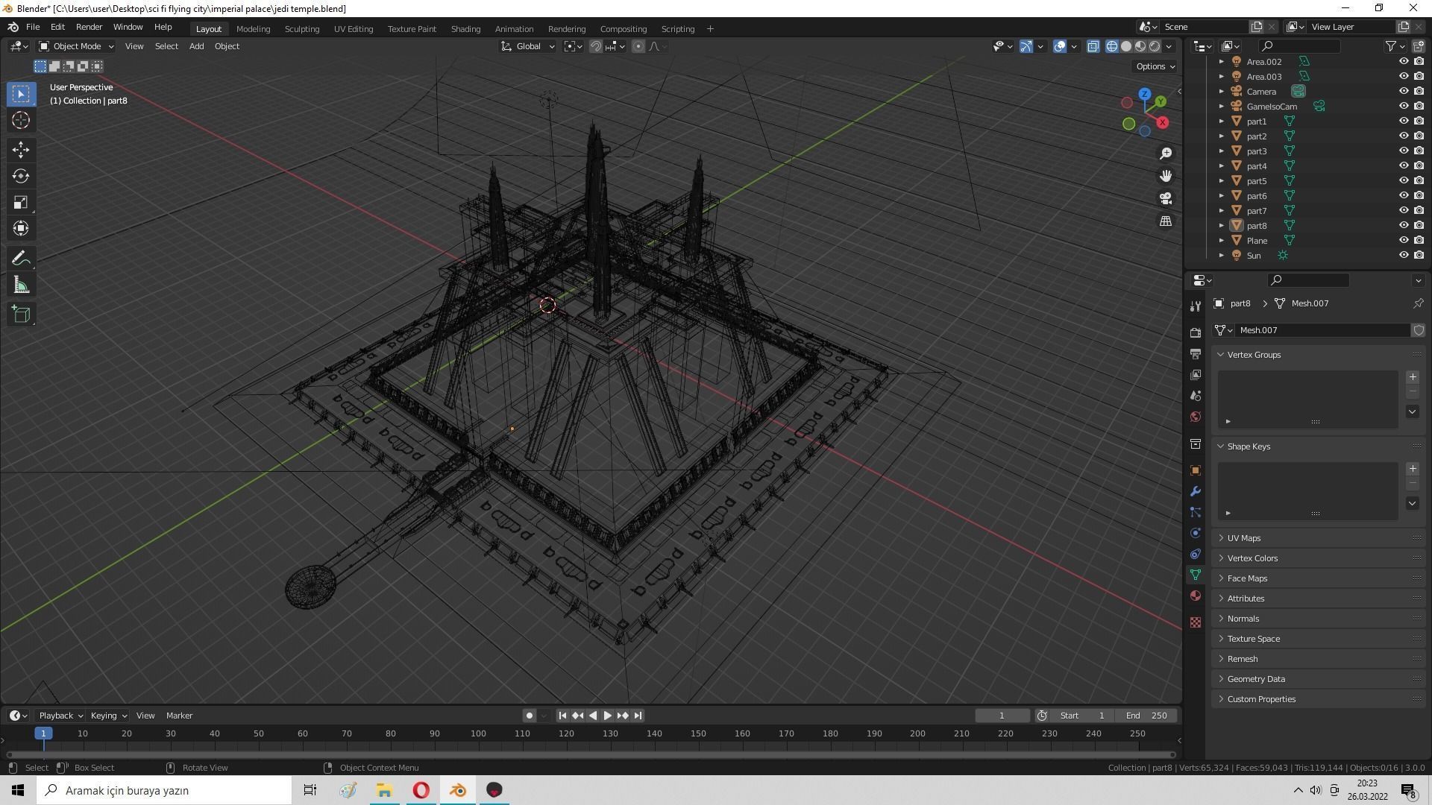Open Global transform orientation dropdown
Viewport: 1432px width, 805px height.
point(527,46)
